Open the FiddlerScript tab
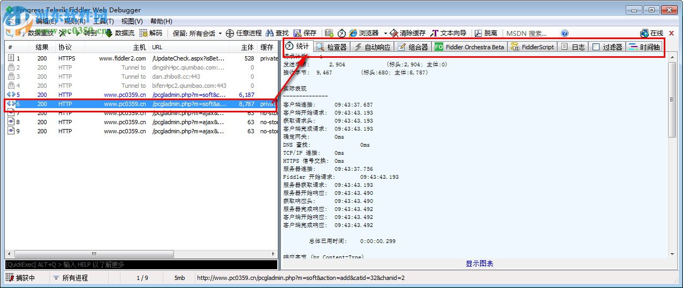This screenshot has height=288, width=683. tap(532, 47)
